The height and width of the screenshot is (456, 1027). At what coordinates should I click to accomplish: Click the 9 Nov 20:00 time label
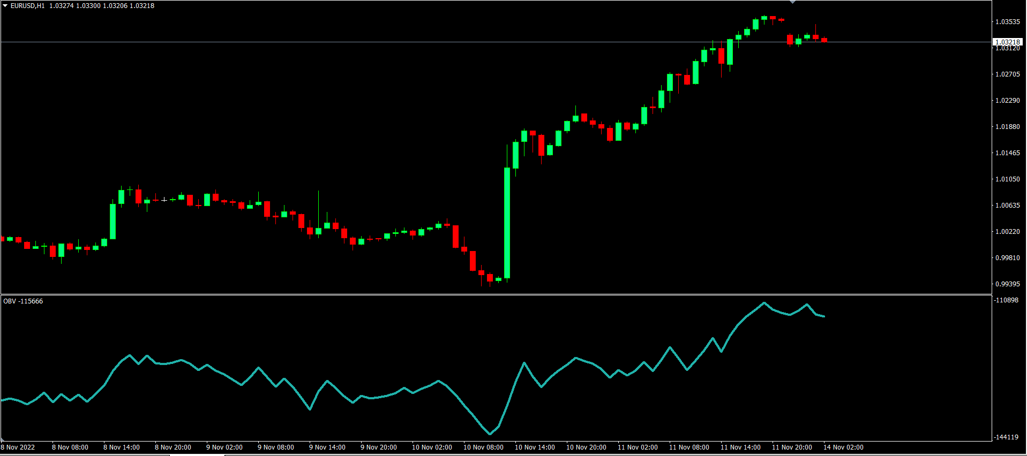379,447
